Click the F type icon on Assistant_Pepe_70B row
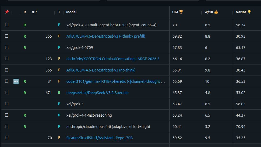Viewport: 261px width, 147px height. (59, 138)
